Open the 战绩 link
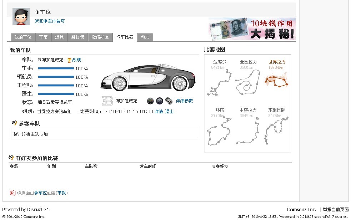Screen dimensions: 351x220 point(76,60)
